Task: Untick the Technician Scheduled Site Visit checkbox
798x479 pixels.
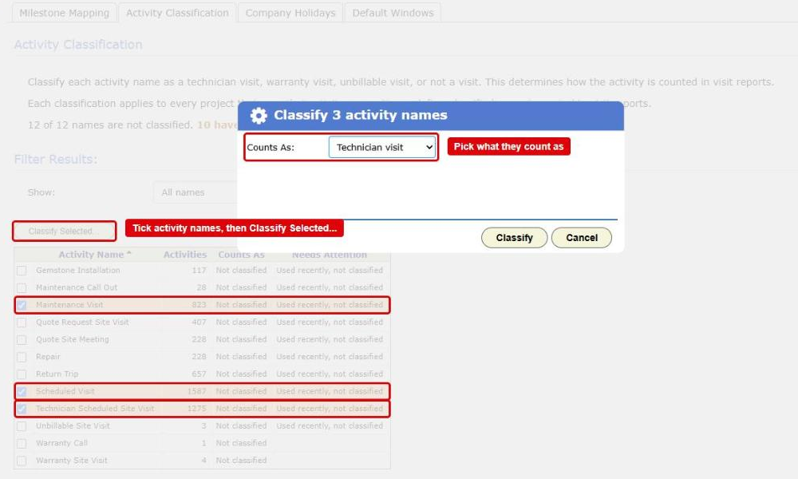Action: [x=22, y=409]
